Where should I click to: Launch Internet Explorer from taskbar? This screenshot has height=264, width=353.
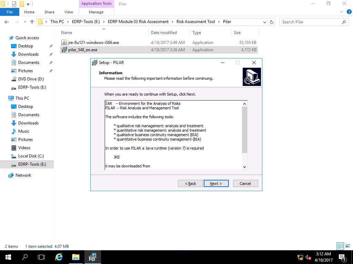click(x=59, y=257)
